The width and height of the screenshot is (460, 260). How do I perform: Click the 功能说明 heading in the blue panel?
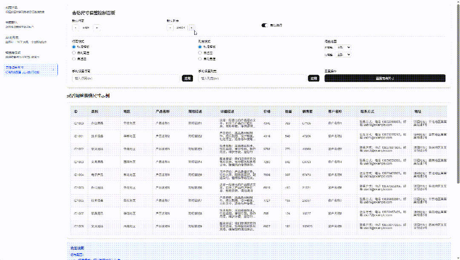tap(77, 248)
